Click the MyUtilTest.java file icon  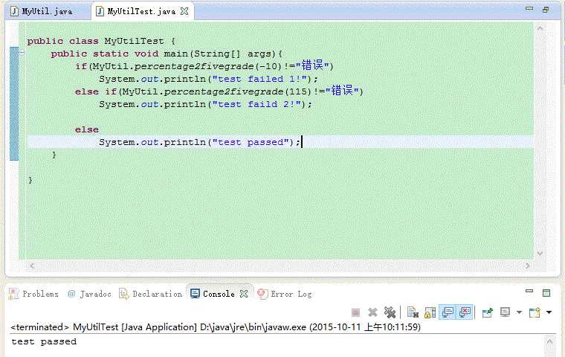tap(100, 12)
